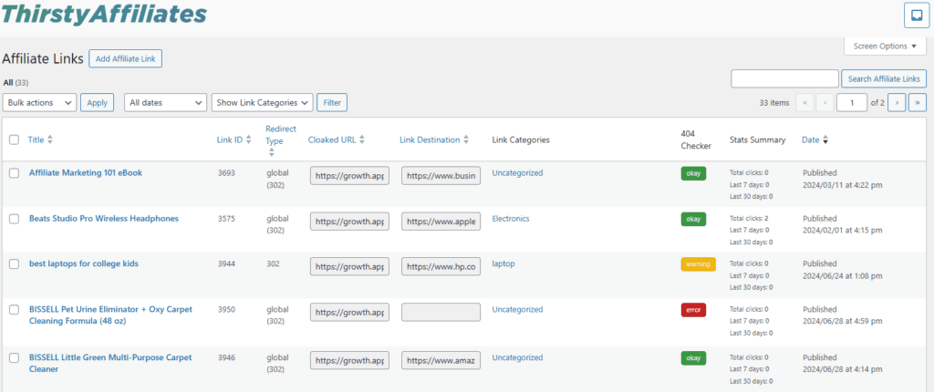This screenshot has height=392, width=934.
Task: Tick the select-all checkbox in header
Action: 14,140
